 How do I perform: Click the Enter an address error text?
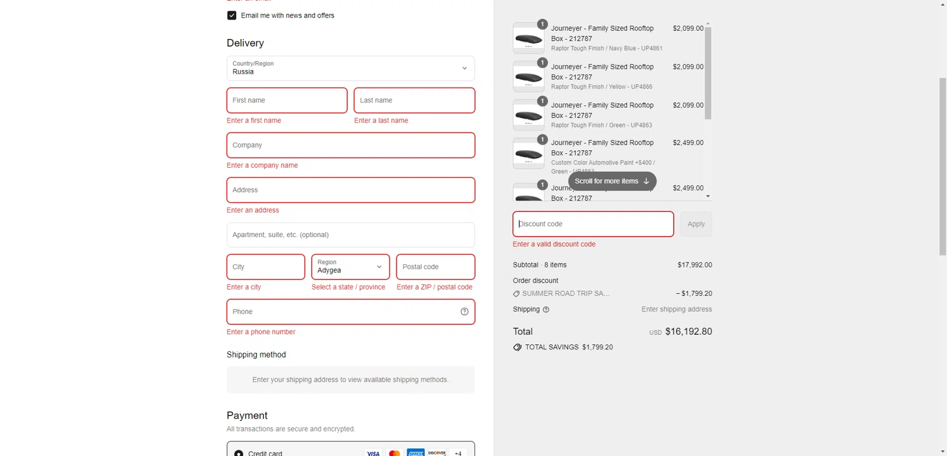tap(253, 210)
